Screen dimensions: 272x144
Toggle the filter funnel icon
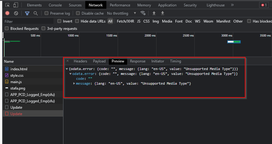tap(27, 13)
